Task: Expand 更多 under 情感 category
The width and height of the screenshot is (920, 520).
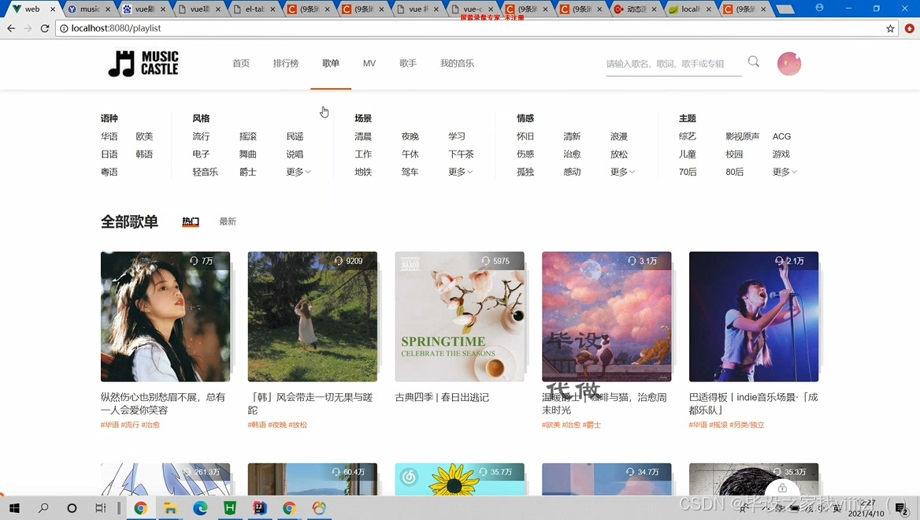Action: [x=622, y=172]
